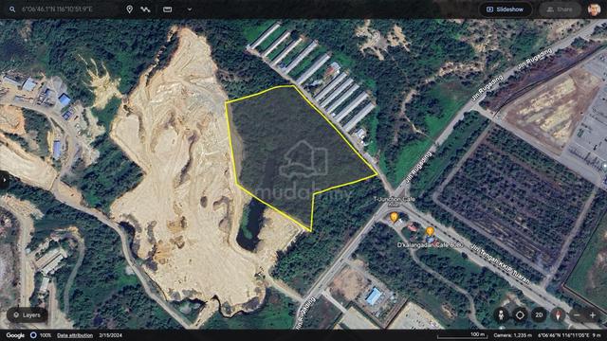Click the cursor coordinates readout in status bar

(569, 335)
